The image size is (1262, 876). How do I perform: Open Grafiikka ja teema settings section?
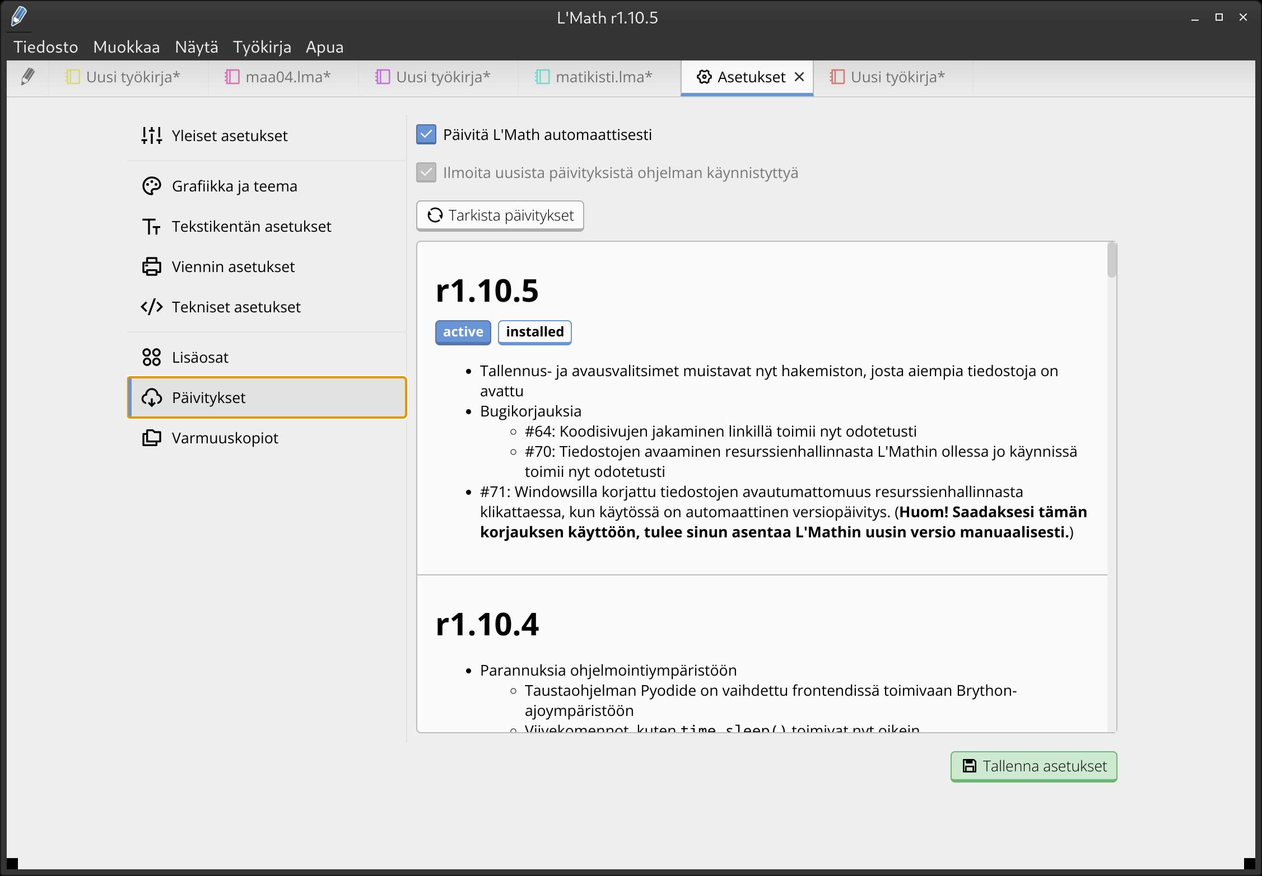click(x=267, y=186)
